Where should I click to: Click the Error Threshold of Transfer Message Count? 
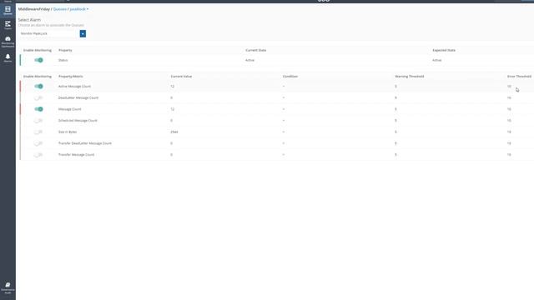(509, 155)
